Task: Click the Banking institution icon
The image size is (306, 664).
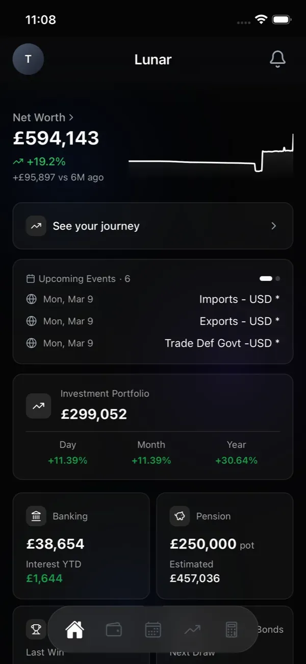Action: [36, 516]
